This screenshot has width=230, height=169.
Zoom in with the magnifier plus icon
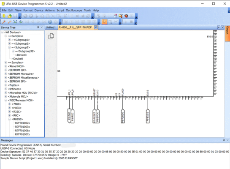(4, 22)
